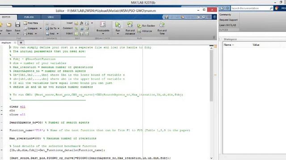Click the Print button
This screenshot has width=286, height=160.
coord(29,34)
